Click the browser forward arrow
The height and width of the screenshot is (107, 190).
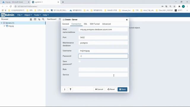[7, 7]
